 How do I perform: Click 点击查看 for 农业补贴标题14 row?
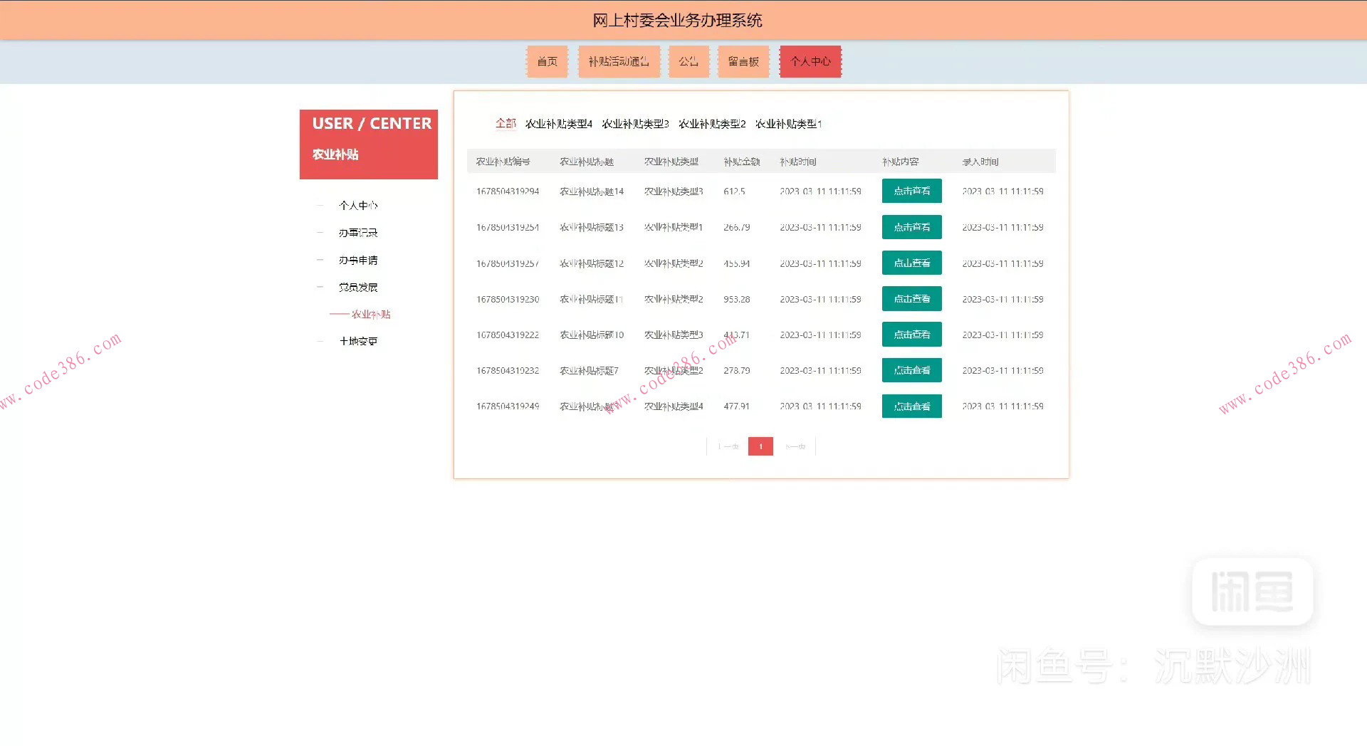(x=911, y=191)
